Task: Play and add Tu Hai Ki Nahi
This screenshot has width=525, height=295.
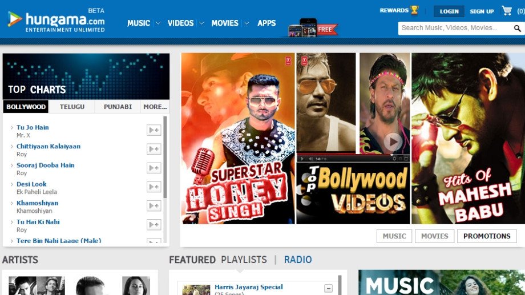Action: point(154,225)
